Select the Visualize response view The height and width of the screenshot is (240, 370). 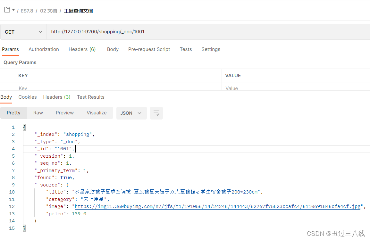97,113
